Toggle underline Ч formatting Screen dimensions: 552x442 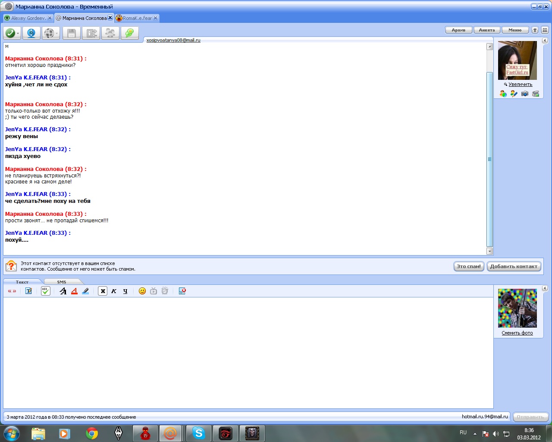point(125,291)
